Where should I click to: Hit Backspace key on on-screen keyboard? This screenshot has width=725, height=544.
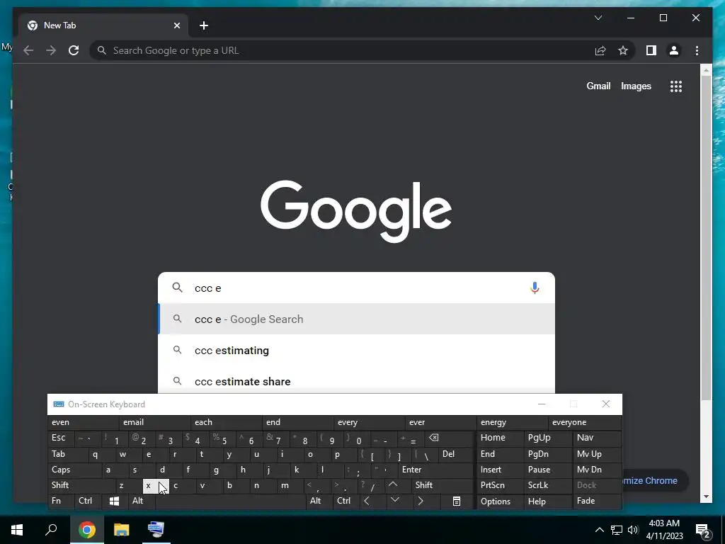[448, 438]
